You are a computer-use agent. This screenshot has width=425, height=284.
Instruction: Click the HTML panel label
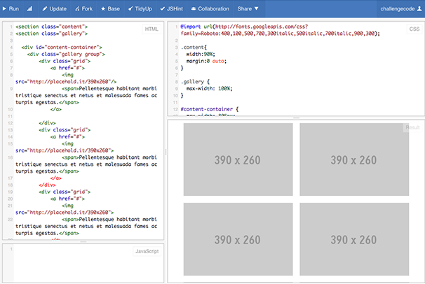[151, 29]
